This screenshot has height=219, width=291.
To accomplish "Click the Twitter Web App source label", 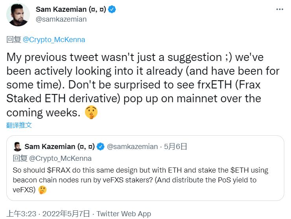I will click(123, 213).
